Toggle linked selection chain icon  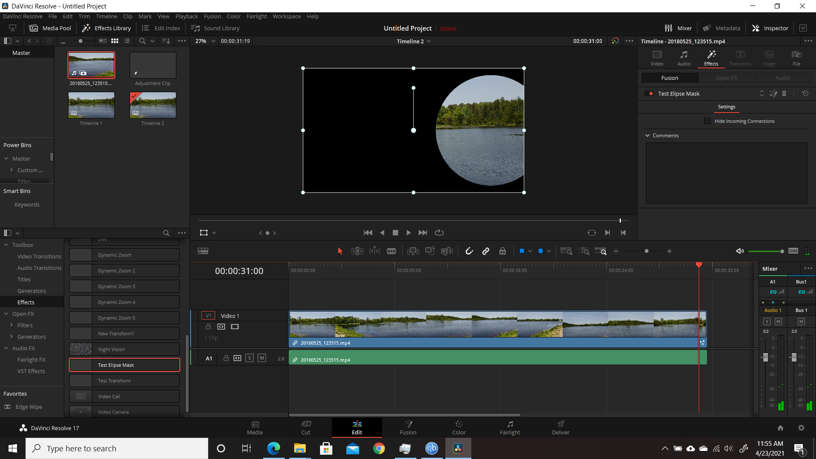pos(486,251)
